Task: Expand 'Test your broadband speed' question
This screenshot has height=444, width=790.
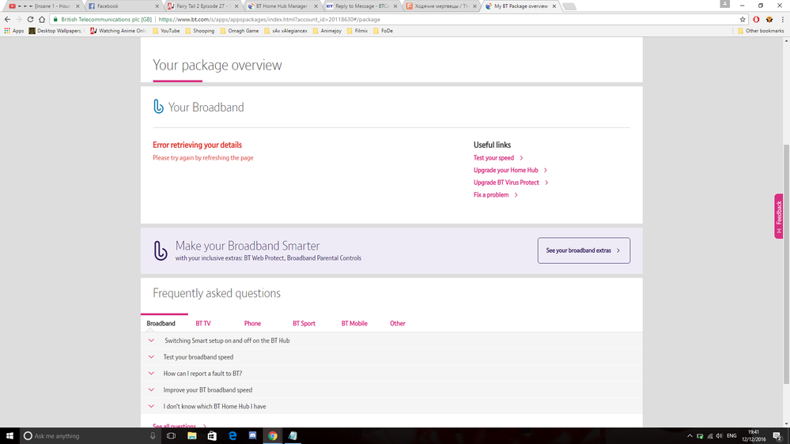Action: [x=391, y=357]
